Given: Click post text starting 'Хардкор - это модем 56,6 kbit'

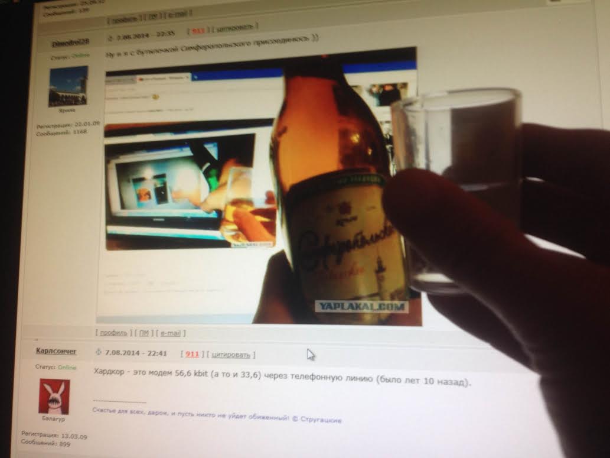Looking at the screenshot, I should tap(282, 376).
